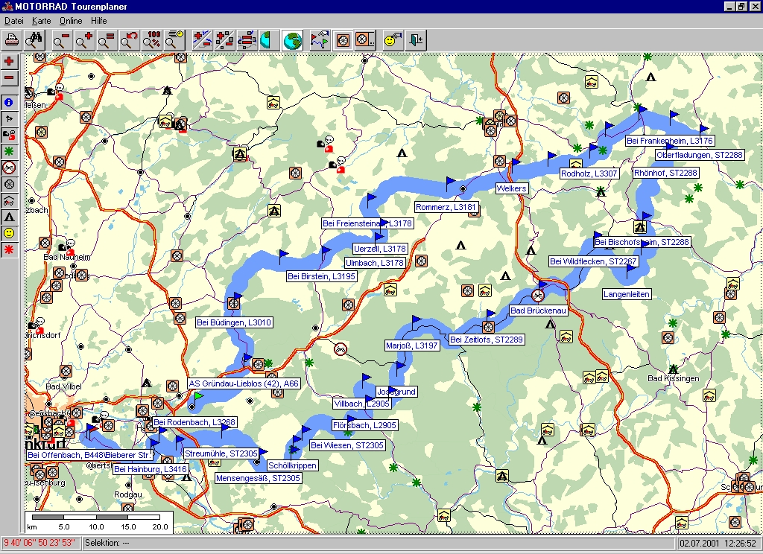Click the zoom in magnifier icon

click(84, 40)
